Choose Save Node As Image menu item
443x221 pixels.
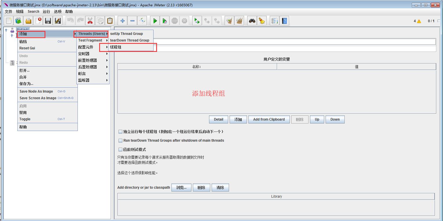click(47, 91)
